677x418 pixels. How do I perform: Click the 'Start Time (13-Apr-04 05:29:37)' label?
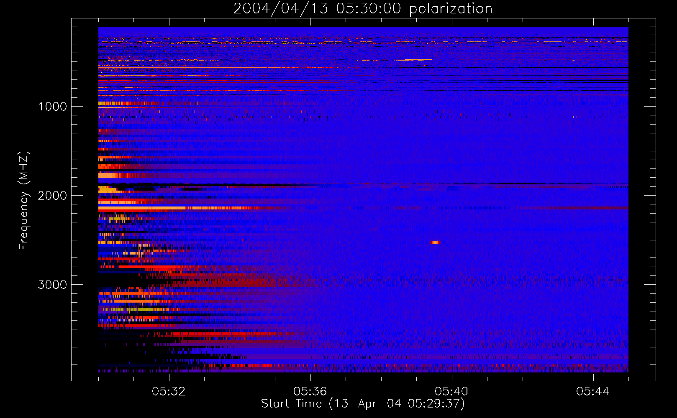(x=363, y=403)
